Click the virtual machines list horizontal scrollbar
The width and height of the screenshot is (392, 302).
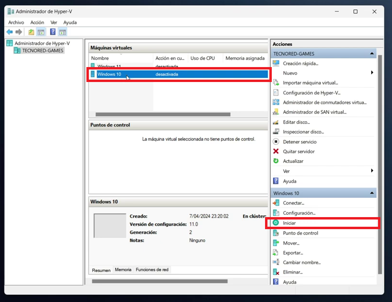tap(163, 114)
